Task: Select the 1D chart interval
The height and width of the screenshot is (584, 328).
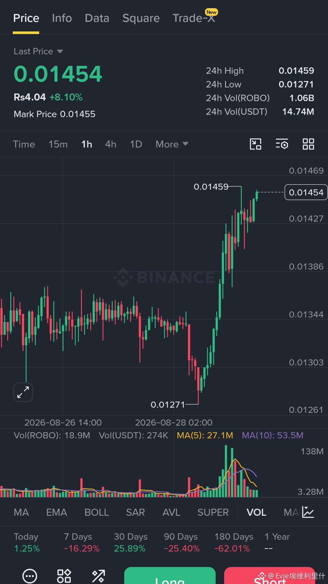Action: click(136, 144)
